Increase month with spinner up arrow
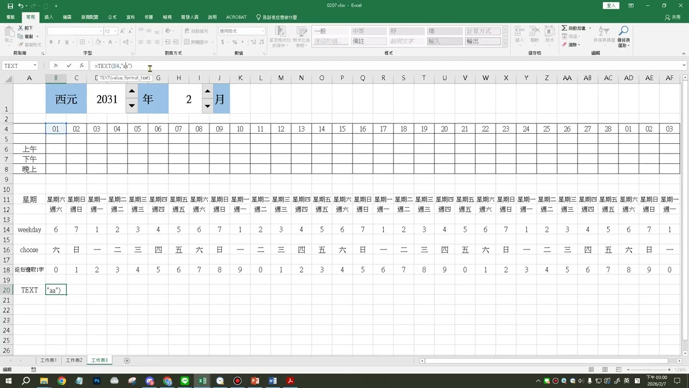The height and width of the screenshot is (388, 689). [x=207, y=91]
